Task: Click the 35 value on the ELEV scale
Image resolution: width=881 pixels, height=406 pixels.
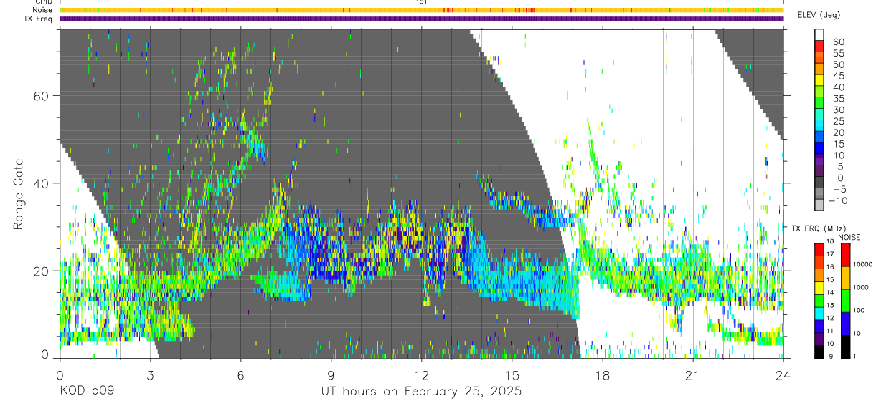Action: pos(839,98)
